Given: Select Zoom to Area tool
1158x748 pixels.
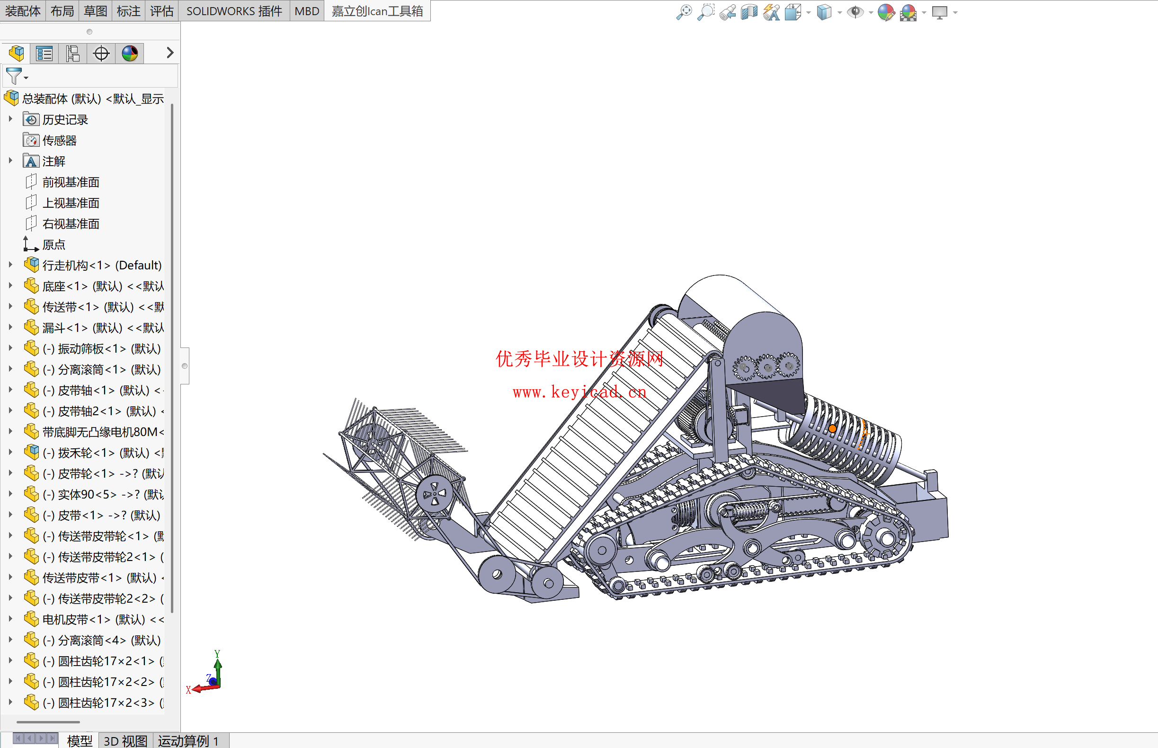Looking at the screenshot, I should (706, 12).
